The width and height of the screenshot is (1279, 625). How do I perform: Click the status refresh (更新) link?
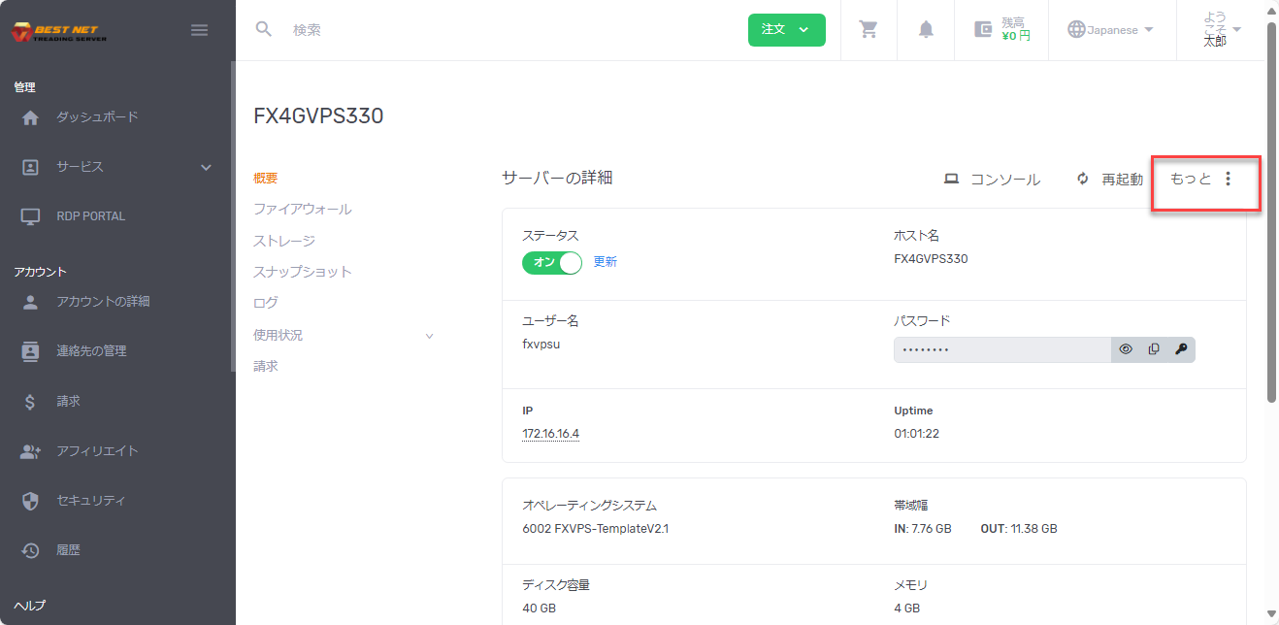(605, 262)
